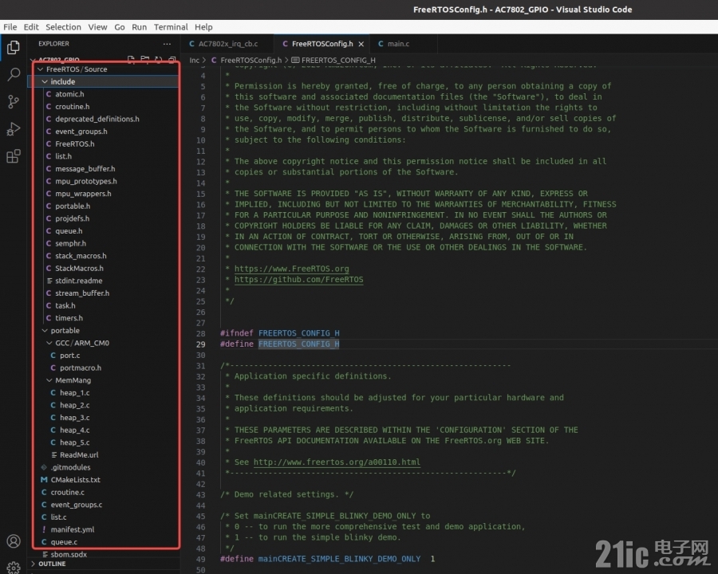Image resolution: width=718 pixels, height=574 pixels.
Task: Open the Source Control view icon
Action: pos(14,101)
